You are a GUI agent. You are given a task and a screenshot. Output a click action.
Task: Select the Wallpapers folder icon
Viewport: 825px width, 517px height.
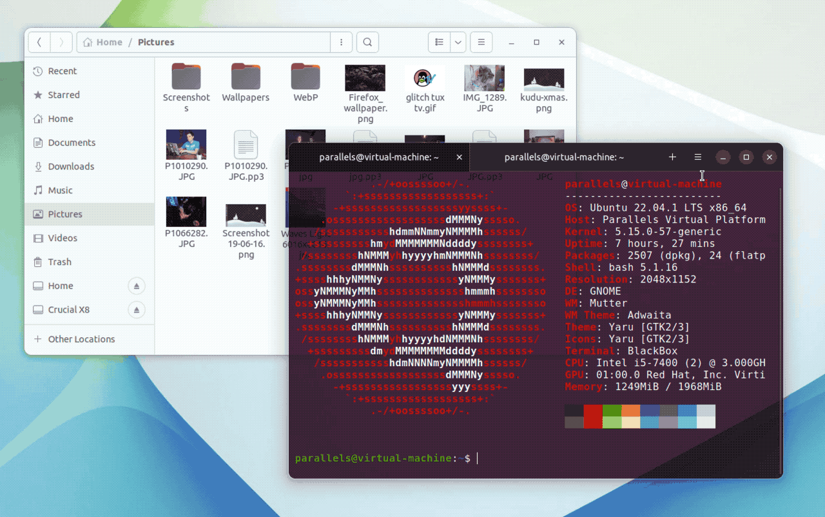(246, 77)
